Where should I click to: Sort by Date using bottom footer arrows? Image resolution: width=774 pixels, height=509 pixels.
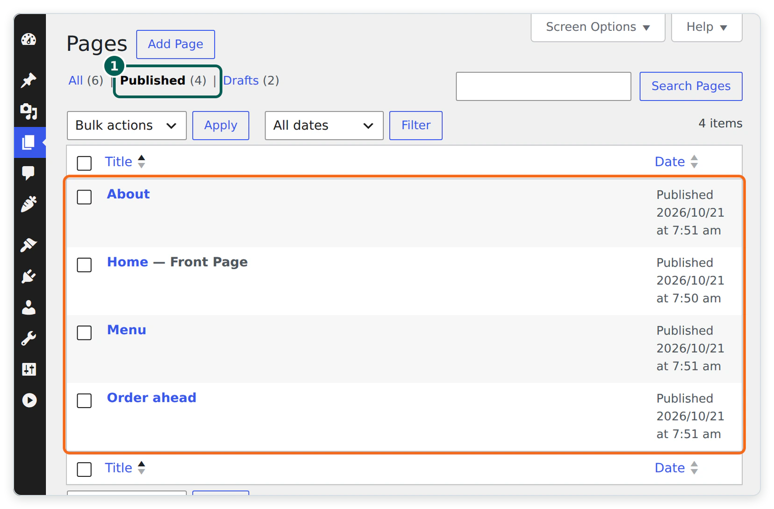click(694, 468)
